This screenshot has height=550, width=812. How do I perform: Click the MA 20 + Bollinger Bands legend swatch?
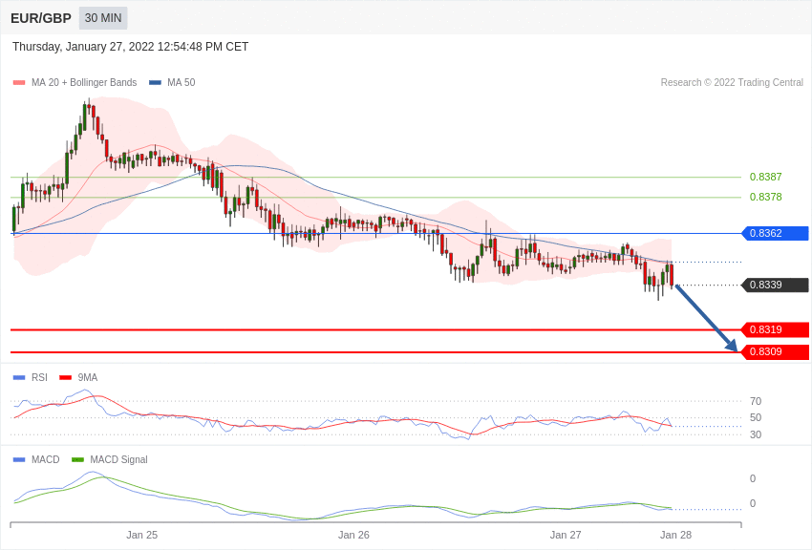pyautogui.click(x=19, y=83)
